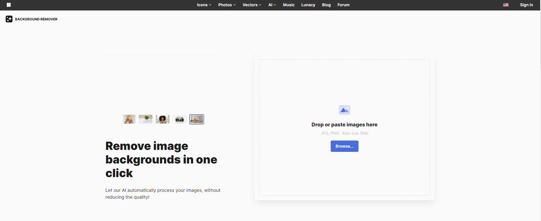The image size is (541, 221).
Task: Select the curly-haired girl sample thumbnail
Action: click(163, 119)
